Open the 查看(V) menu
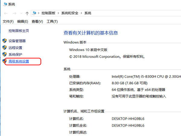181x136 pixels. [x=37, y=21]
